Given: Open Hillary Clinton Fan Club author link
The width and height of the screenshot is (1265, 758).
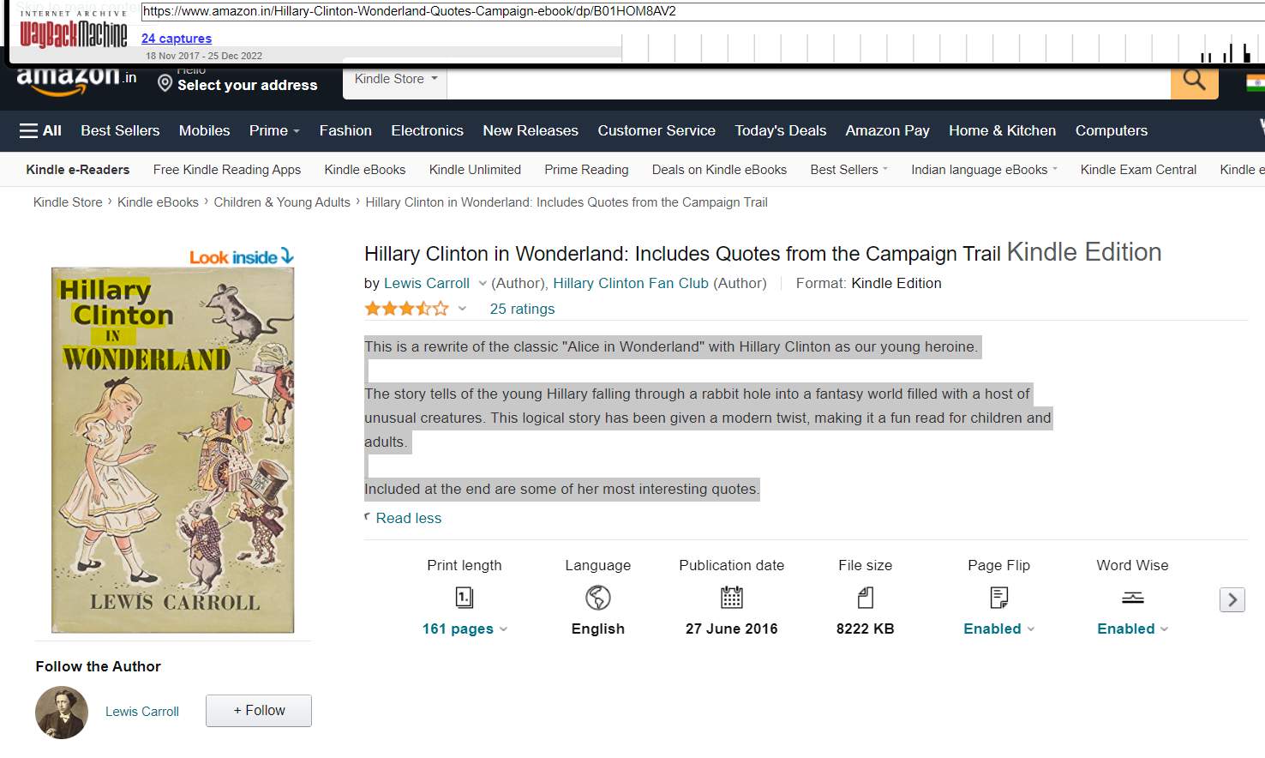Looking at the screenshot, I should (x=631, y=284).
